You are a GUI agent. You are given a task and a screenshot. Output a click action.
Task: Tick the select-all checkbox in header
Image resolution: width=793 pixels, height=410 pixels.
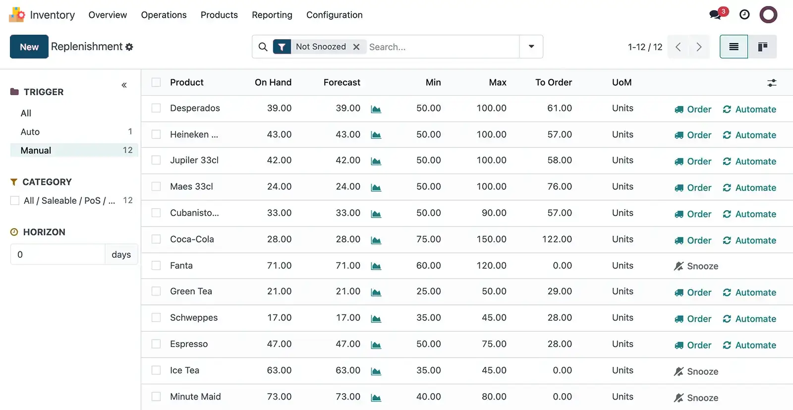(156, 82)
